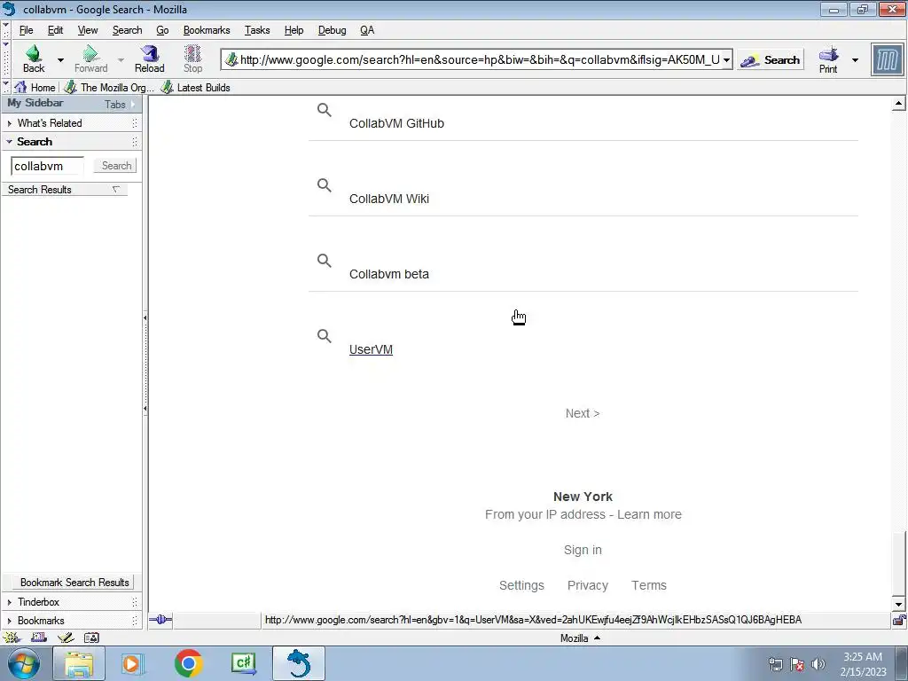Open the Collabvm beta search suggestion
The height and width of the screenshot is (681, 908).
click(389, 274)
